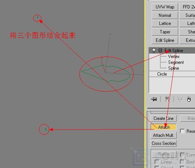Image resolution: width=195 pixels, height=168 pixels.
Task: Apply the Taper modifier button
Action: tap(165, 32)
